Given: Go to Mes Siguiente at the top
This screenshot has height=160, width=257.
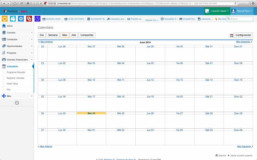Looking at the screenshot, I should pos(244,42).
